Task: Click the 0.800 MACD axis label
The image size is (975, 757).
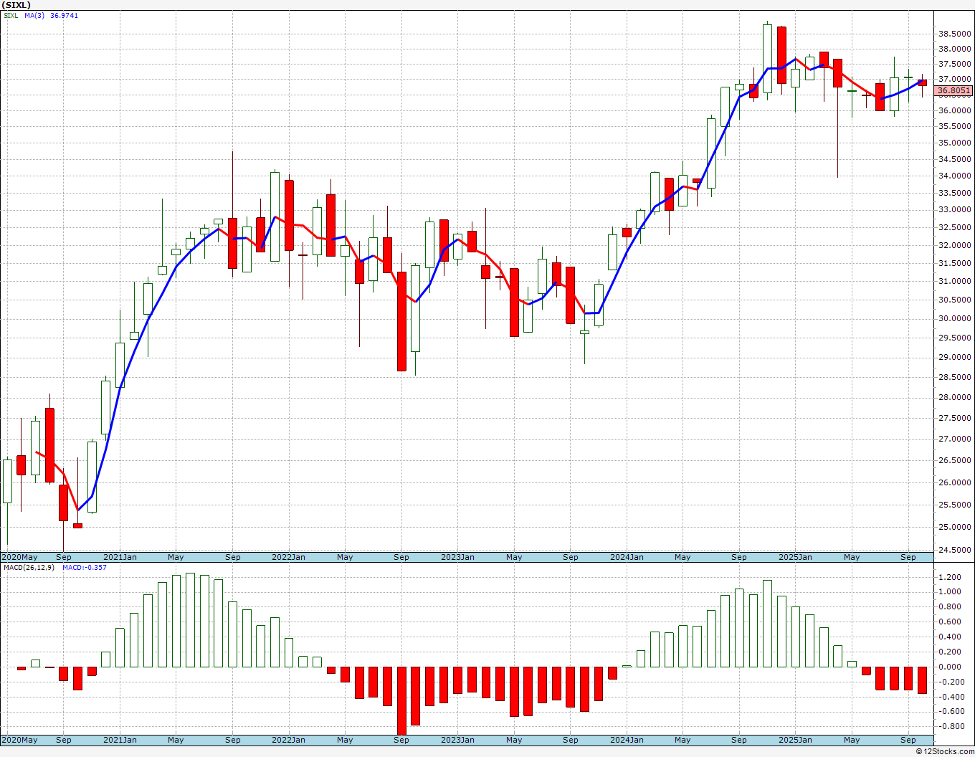Action: pos(949,606)
